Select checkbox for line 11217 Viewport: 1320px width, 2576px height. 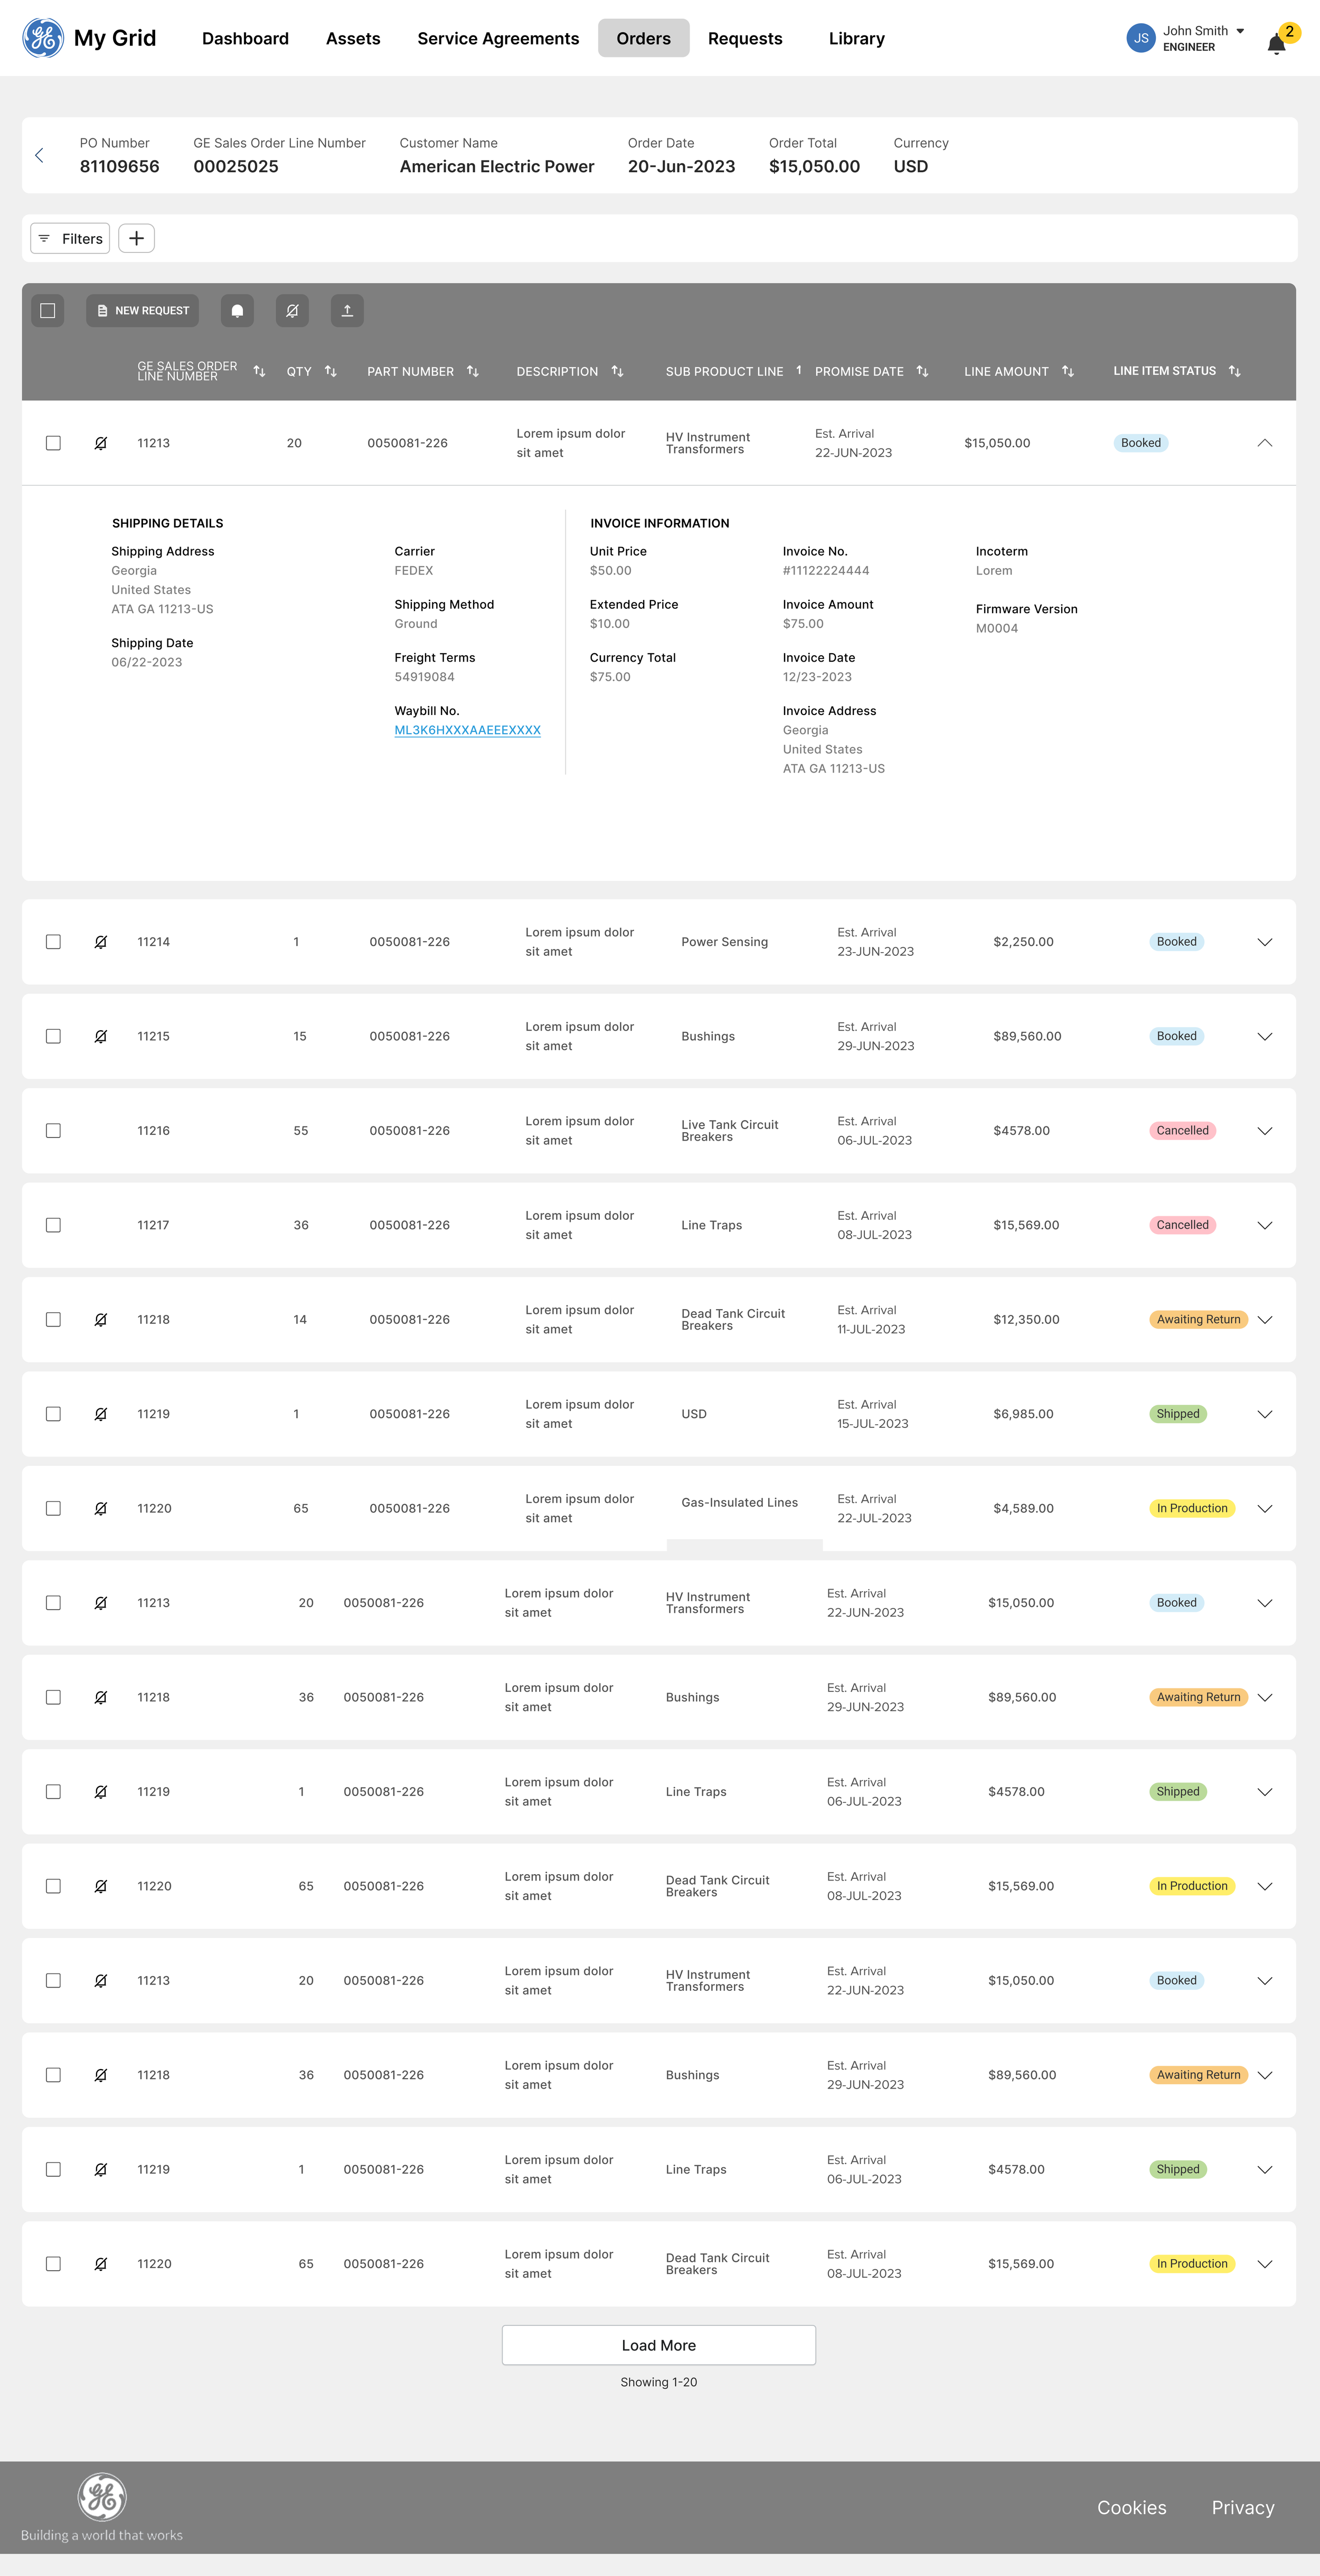[x=54, y=1225]
